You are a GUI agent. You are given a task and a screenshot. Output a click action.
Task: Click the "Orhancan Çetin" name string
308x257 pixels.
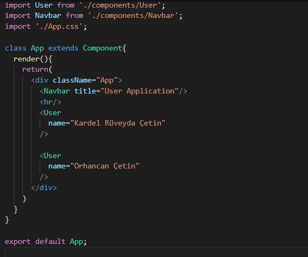(105, 166)
